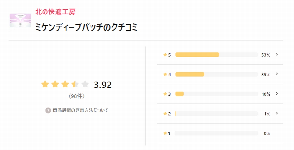Viewport: 294px width, 150px height.
Task: Click the star icon beside rating 5
Action: [165, 55]
